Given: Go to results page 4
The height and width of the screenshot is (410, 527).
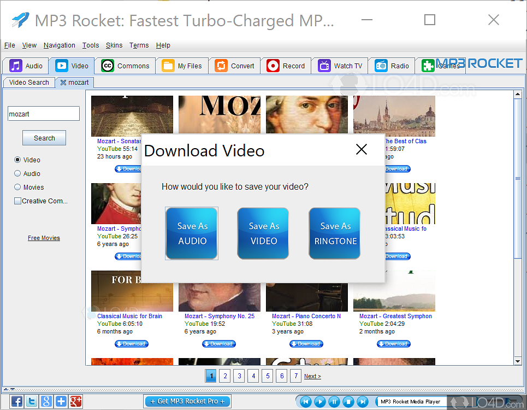Looking at the screenshot, I should point(253,376).
